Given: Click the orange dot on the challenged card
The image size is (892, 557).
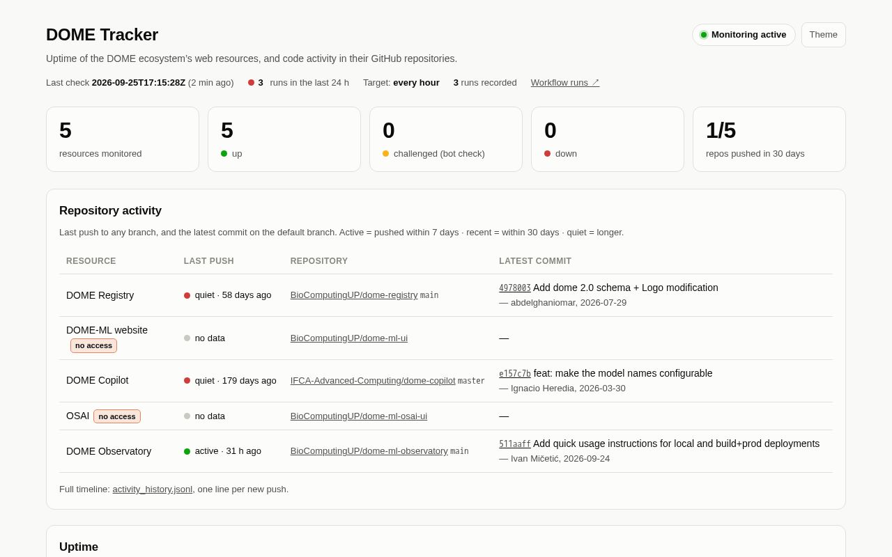Looking at the screenshot, I should (x=386, y=154).
